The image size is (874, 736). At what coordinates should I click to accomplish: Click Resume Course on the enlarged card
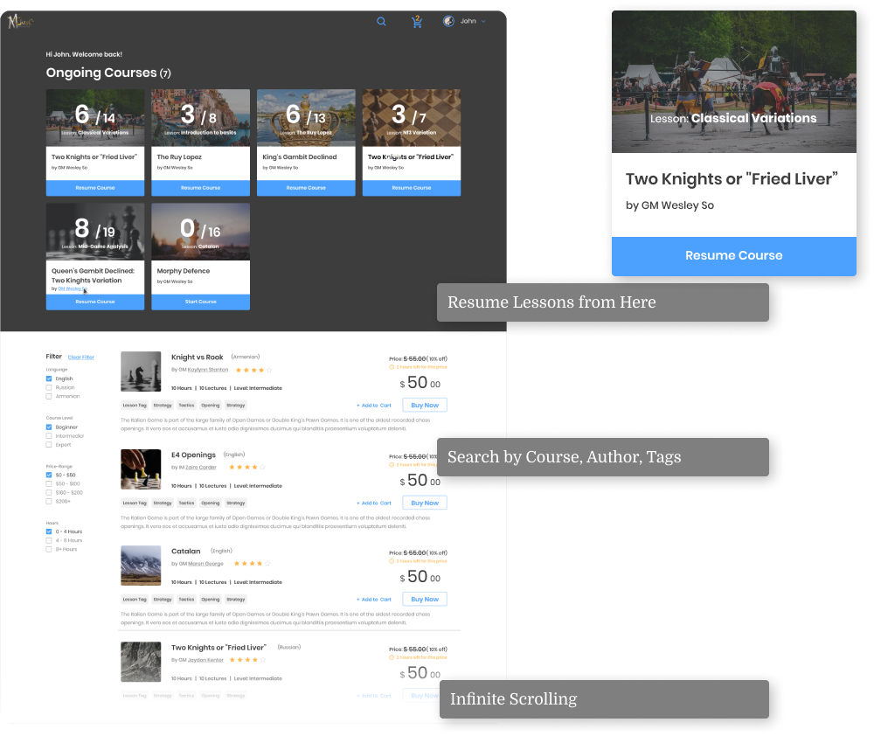(x=733, y=256)
